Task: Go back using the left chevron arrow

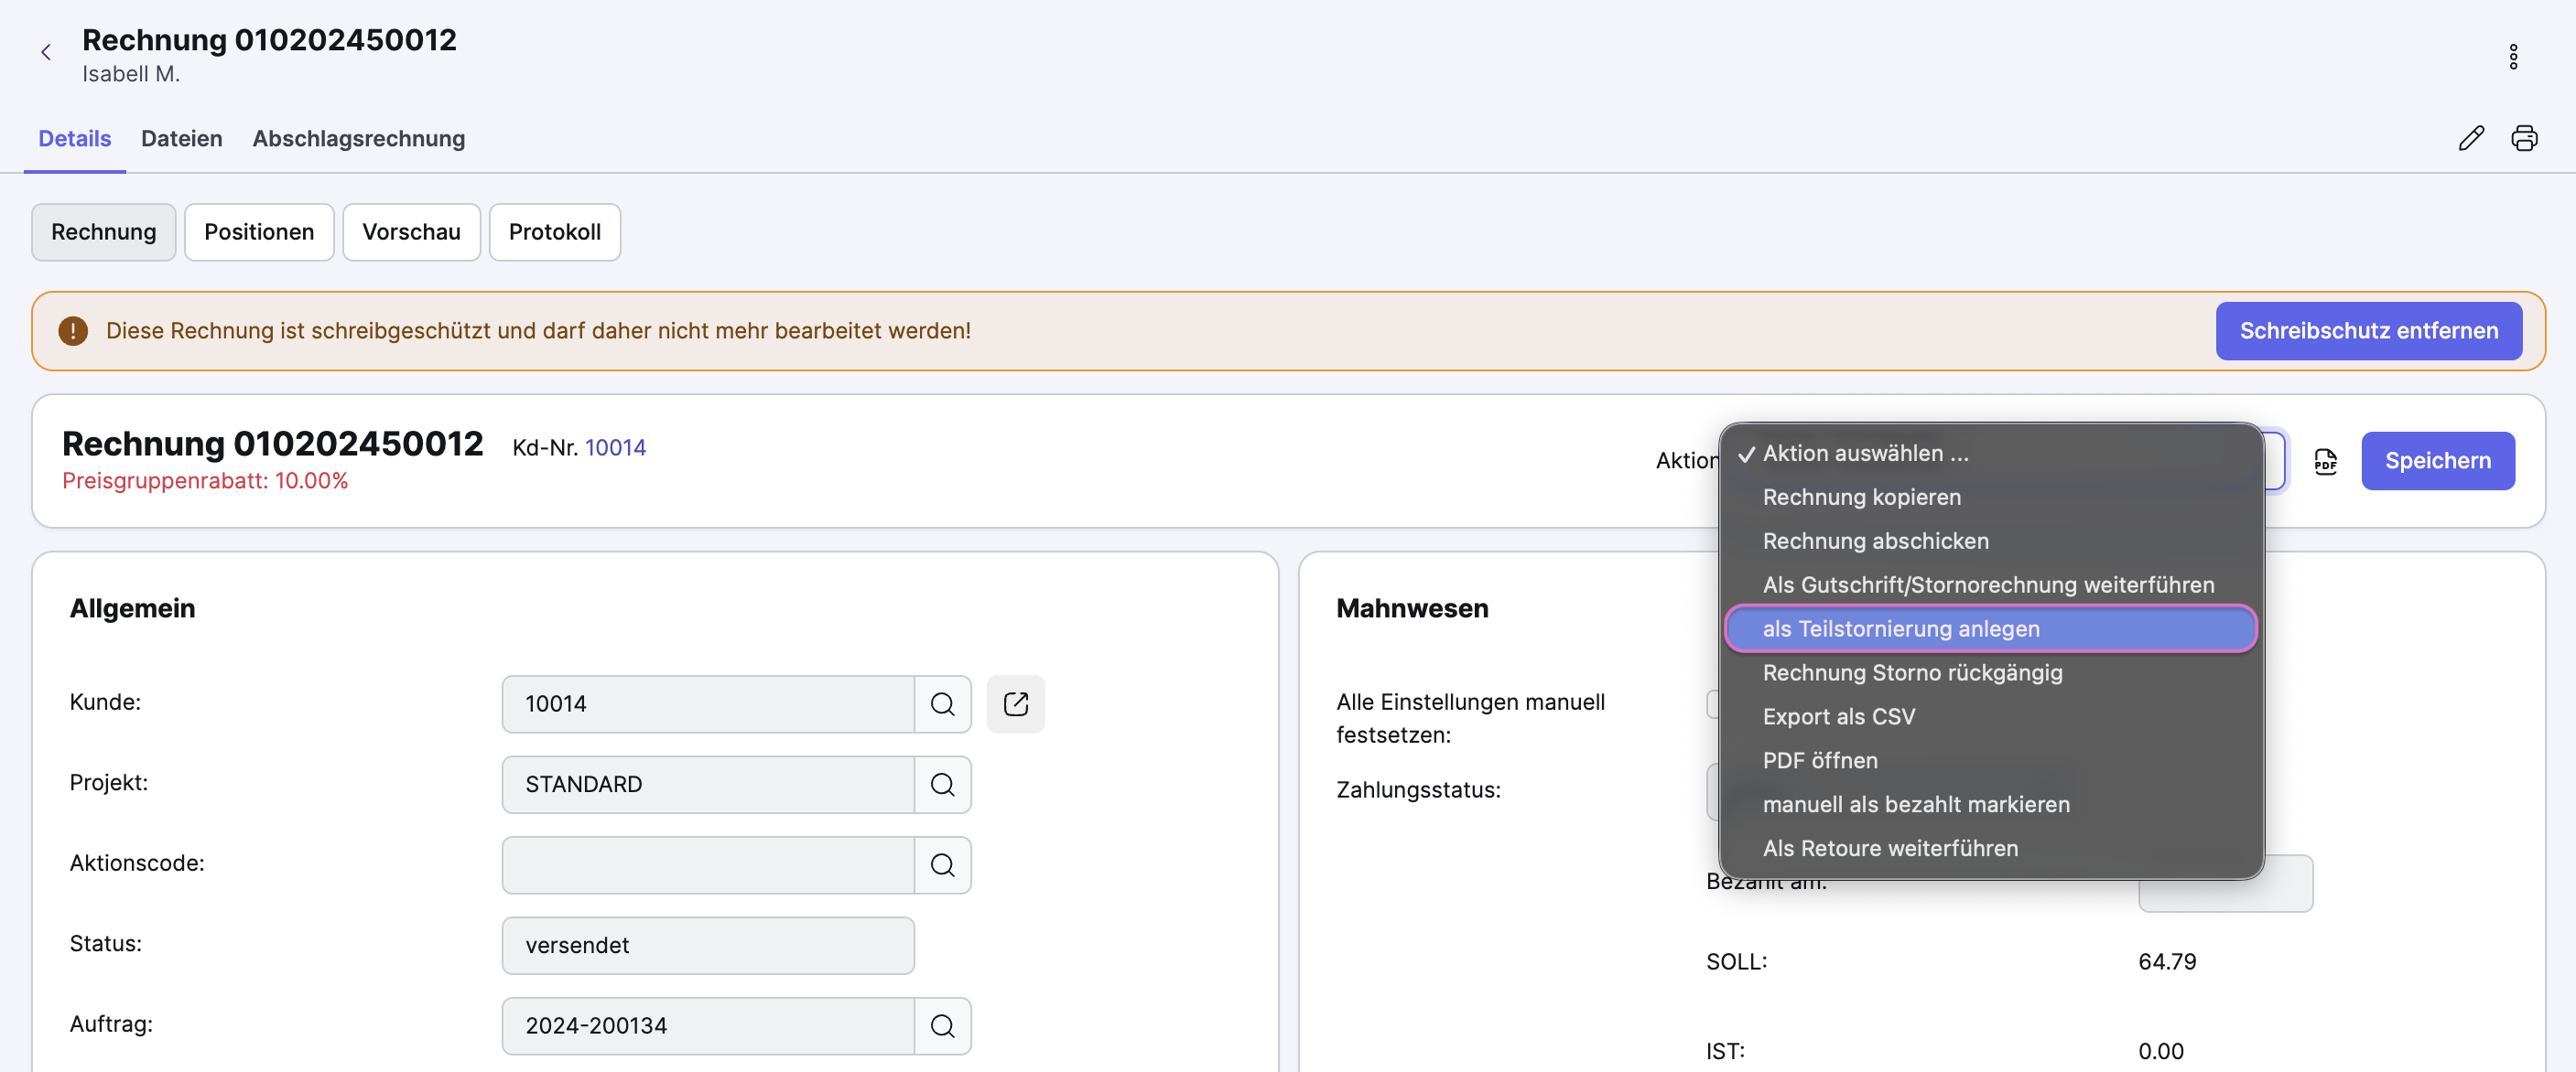Action: (45, 53)
